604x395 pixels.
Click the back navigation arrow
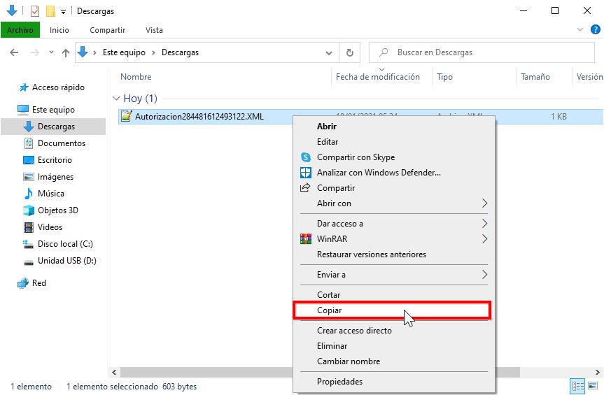coord(14,52)
